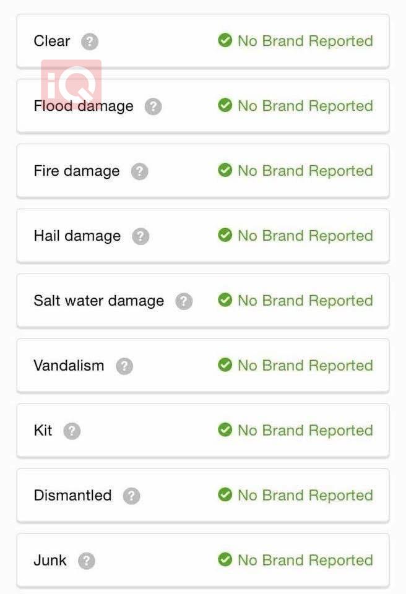
Task: Click the Salt water damage help icon
Action: 184,301
